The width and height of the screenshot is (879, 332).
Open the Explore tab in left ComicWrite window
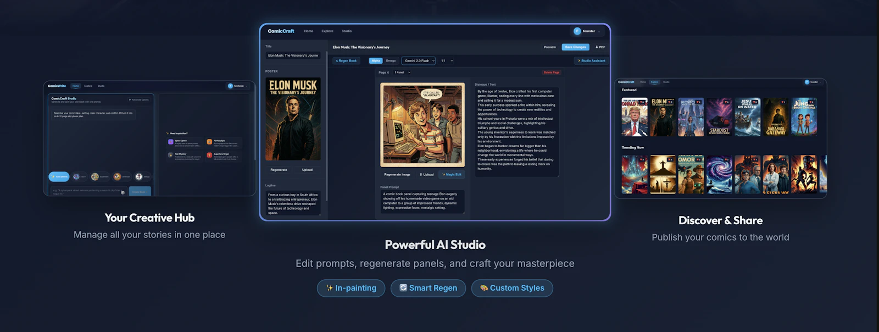tap(88, 86)
